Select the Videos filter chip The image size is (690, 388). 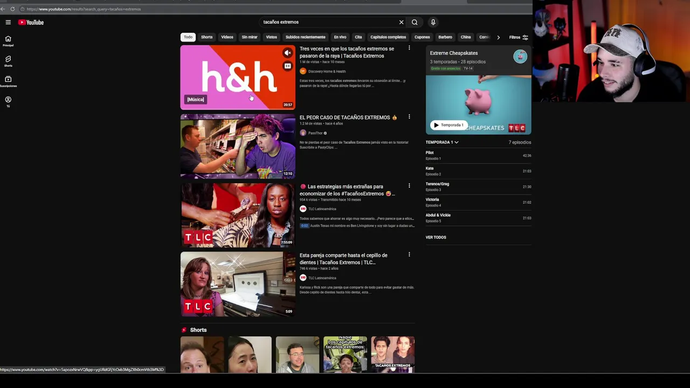[227, 37]
